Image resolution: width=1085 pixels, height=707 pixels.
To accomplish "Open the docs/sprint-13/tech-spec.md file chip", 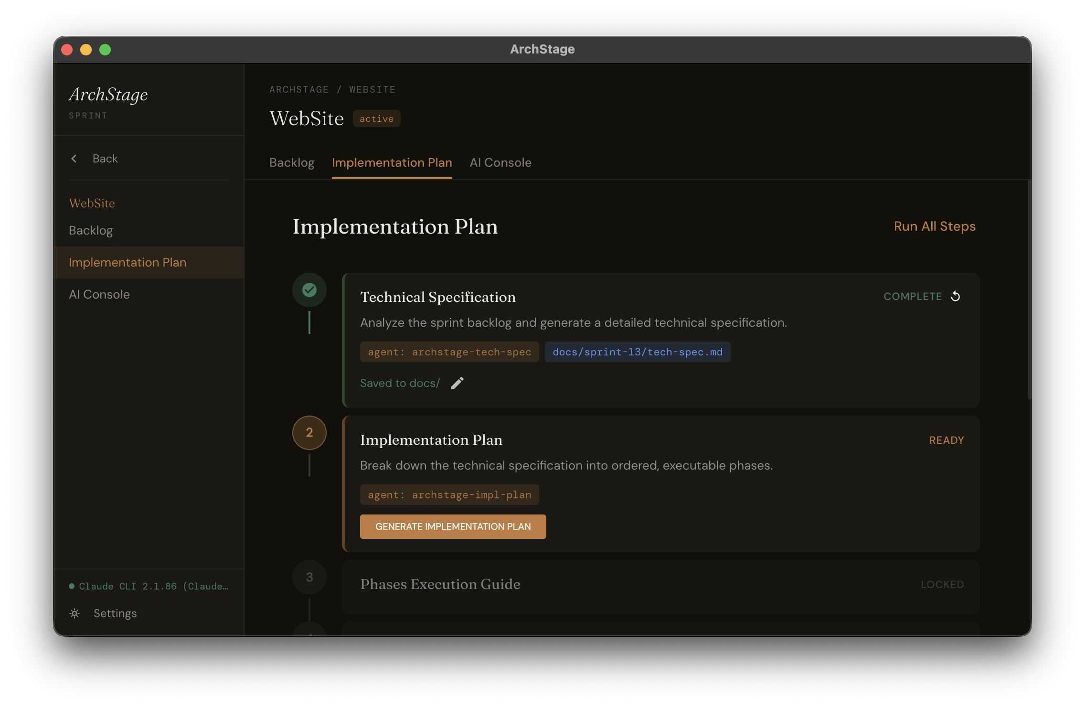I will 637,352.
